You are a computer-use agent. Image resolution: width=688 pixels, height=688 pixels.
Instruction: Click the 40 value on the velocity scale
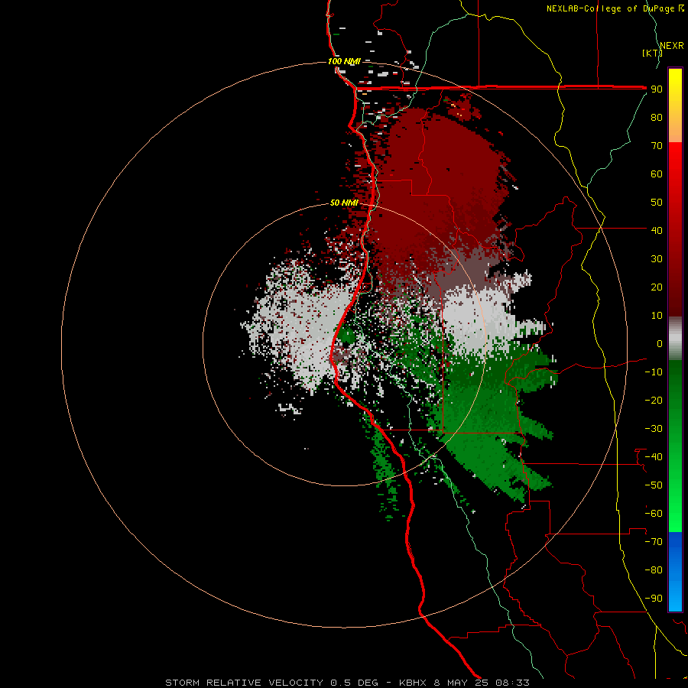click(x=657, y=230)
